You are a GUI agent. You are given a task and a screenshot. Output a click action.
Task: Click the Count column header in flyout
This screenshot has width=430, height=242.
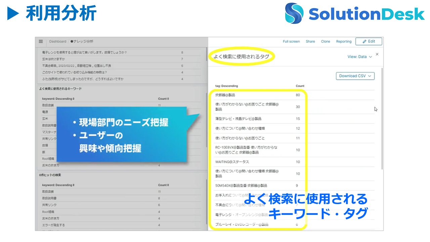coord(300,86)
